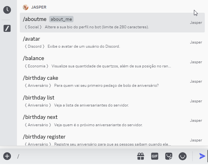Viewport: 208px width, 165px height.
Task: Click the Jasper bot avatar
Action: pyautogui.click(x=26, y=7)
